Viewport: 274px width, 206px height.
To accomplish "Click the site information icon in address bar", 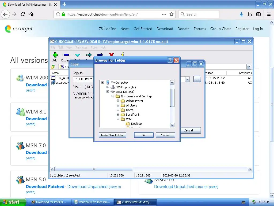I will coord(58,14).
